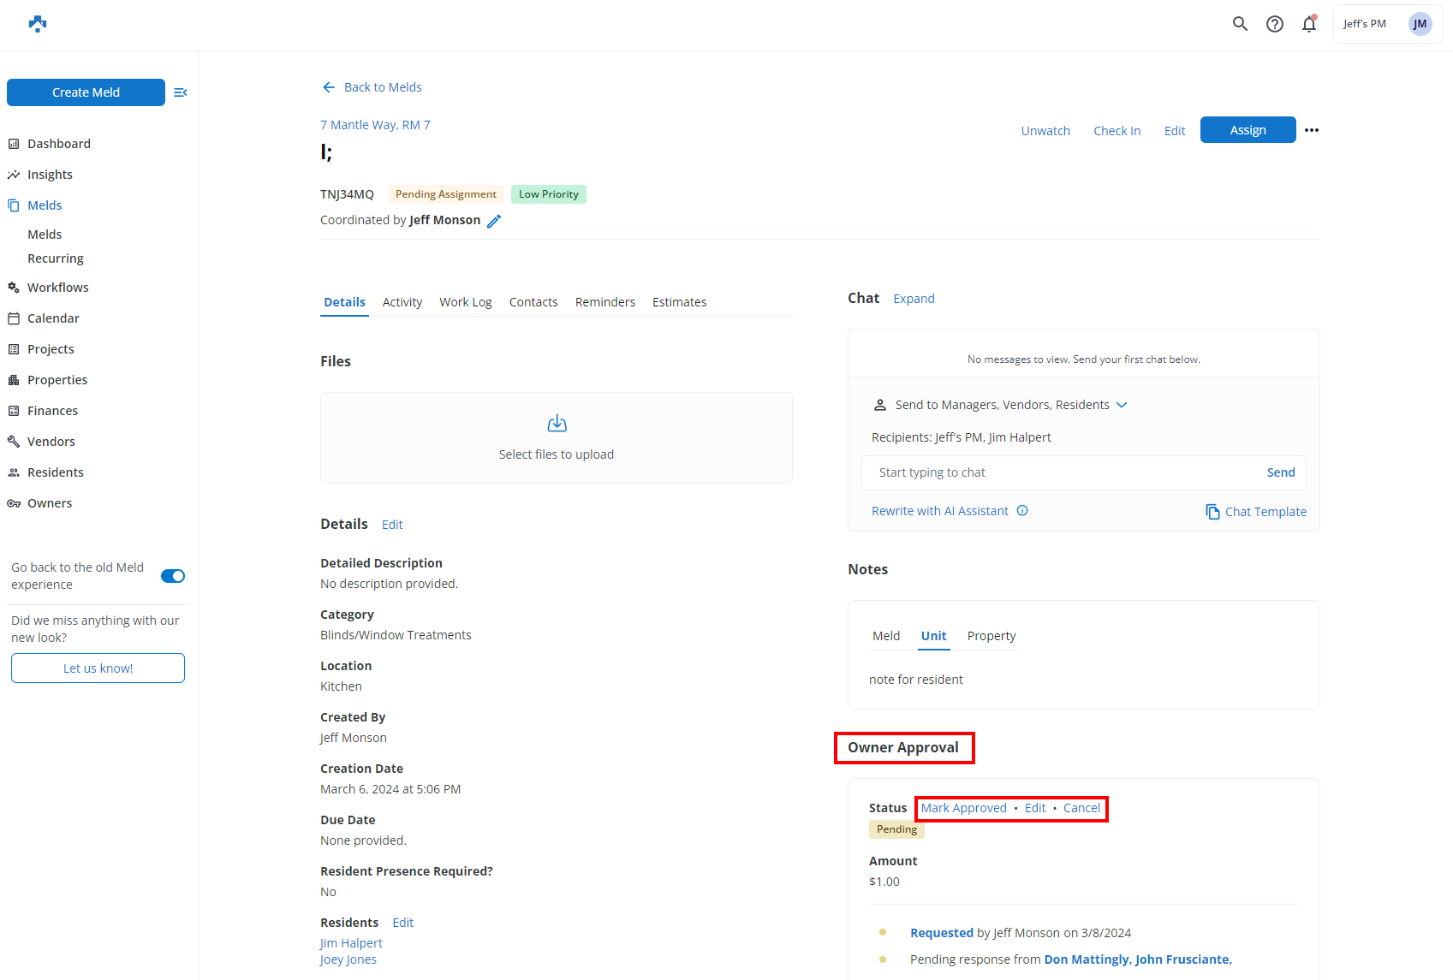Select the Property notes tab

tap(991, 636)
